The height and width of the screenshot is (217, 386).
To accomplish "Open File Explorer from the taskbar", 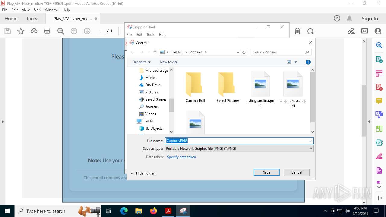I will tap(139, 211).
